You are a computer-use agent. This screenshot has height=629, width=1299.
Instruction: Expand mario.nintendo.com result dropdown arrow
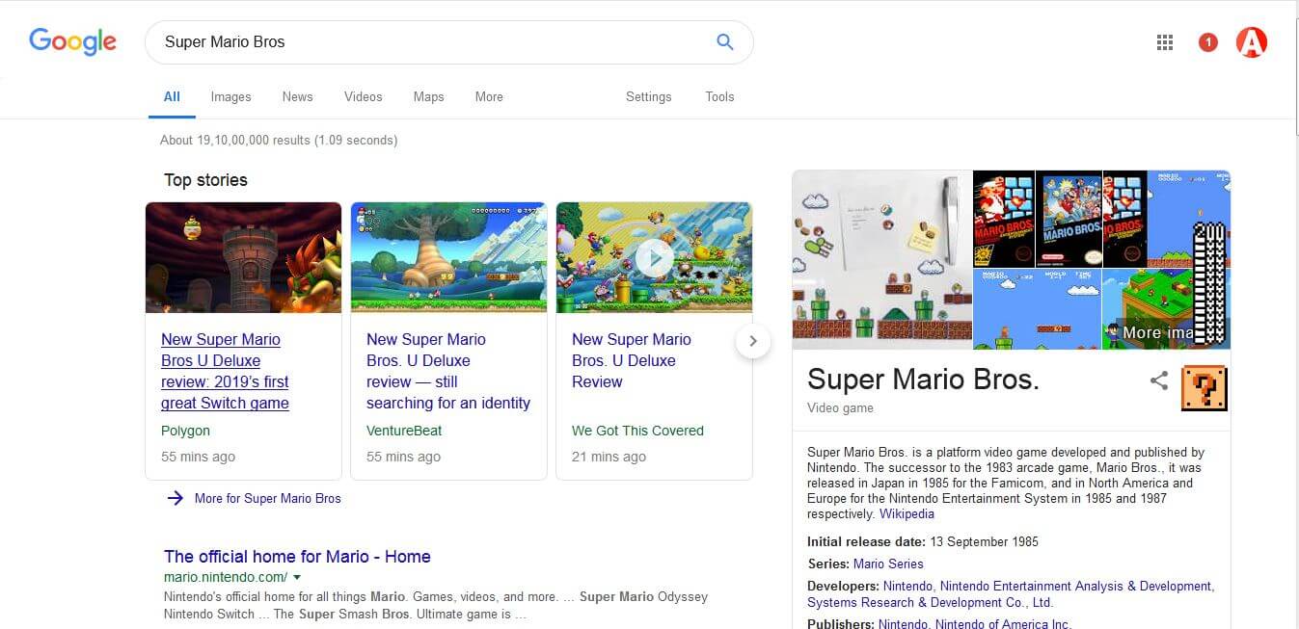click(x=297, y=578)
